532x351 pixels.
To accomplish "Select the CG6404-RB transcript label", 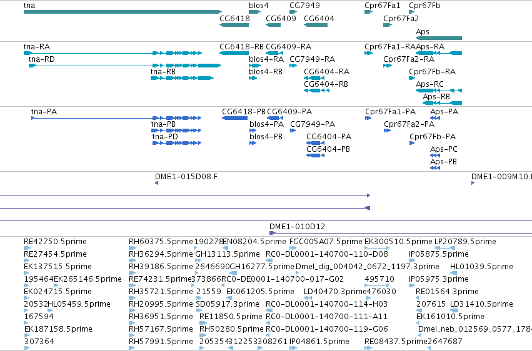I will 326,84.
